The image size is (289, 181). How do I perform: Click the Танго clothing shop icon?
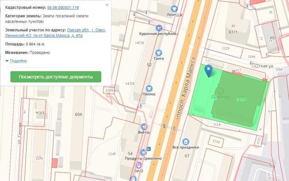(x=158, y=53)
